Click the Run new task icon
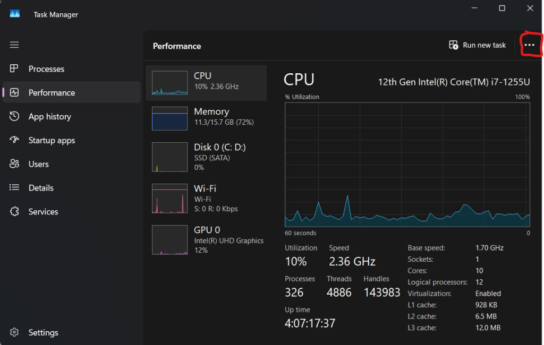 click(x=454, y=45)
